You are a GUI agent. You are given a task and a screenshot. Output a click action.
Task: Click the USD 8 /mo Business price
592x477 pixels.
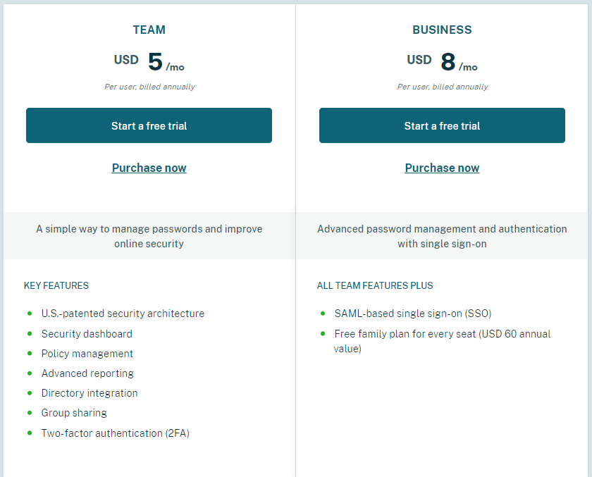[442, 62]
